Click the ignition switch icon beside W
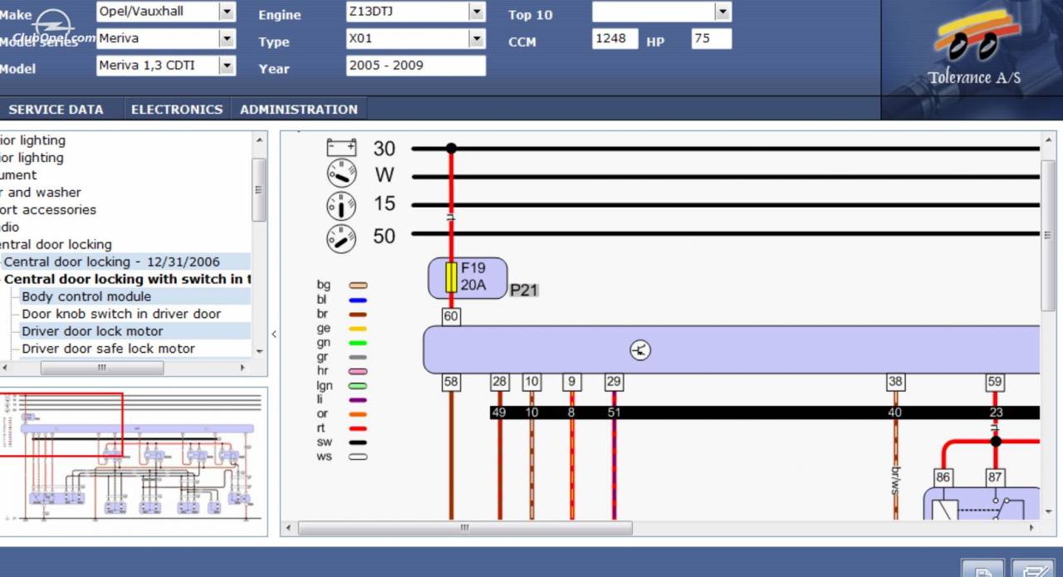1063x577 pixels. (341, 174)
